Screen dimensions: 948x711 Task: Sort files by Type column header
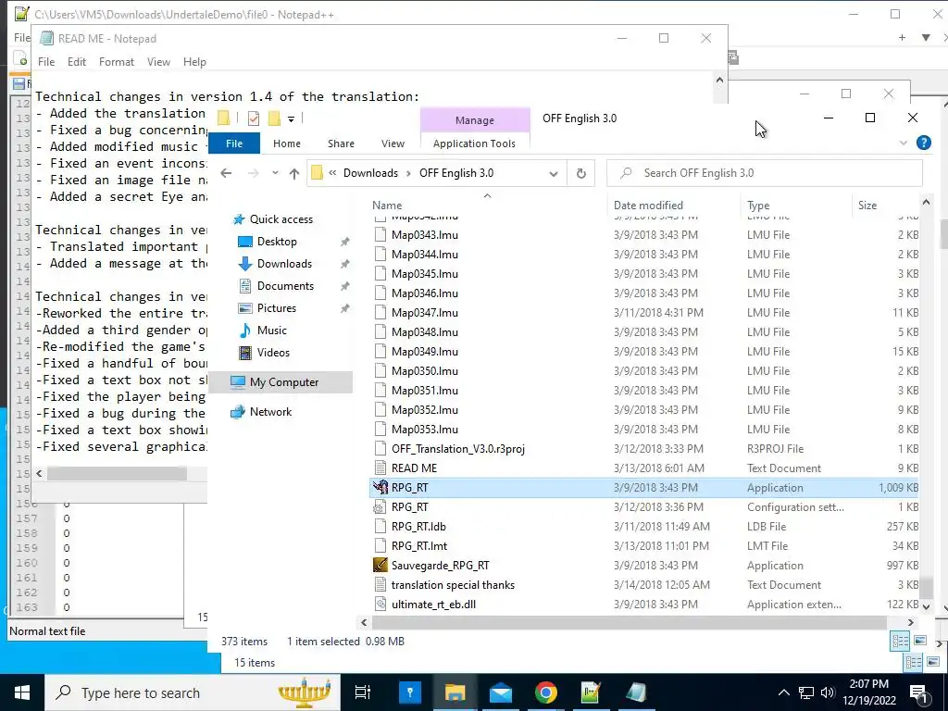coord(796,205)
